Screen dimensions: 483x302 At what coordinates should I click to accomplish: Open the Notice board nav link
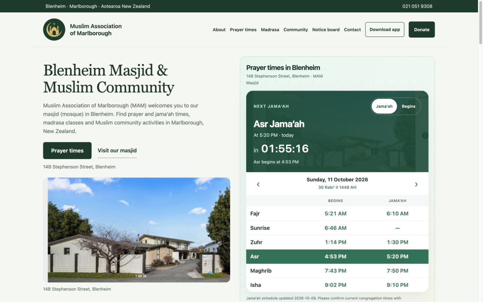point(326,30)
